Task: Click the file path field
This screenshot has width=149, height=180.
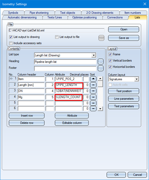Action: (x=57, y=30)
